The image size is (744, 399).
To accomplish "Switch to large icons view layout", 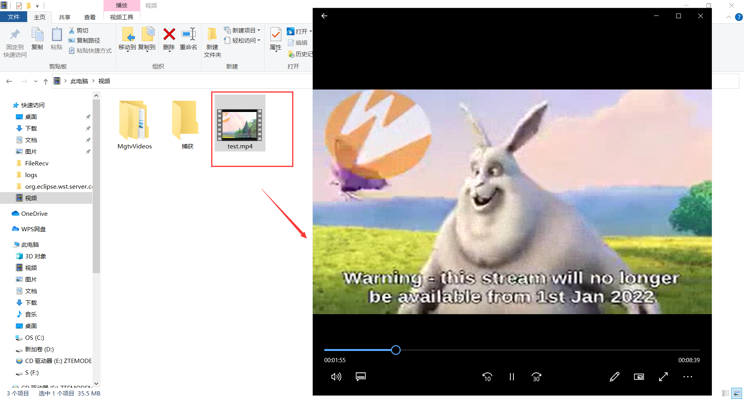I will click(x=737, y=393).
